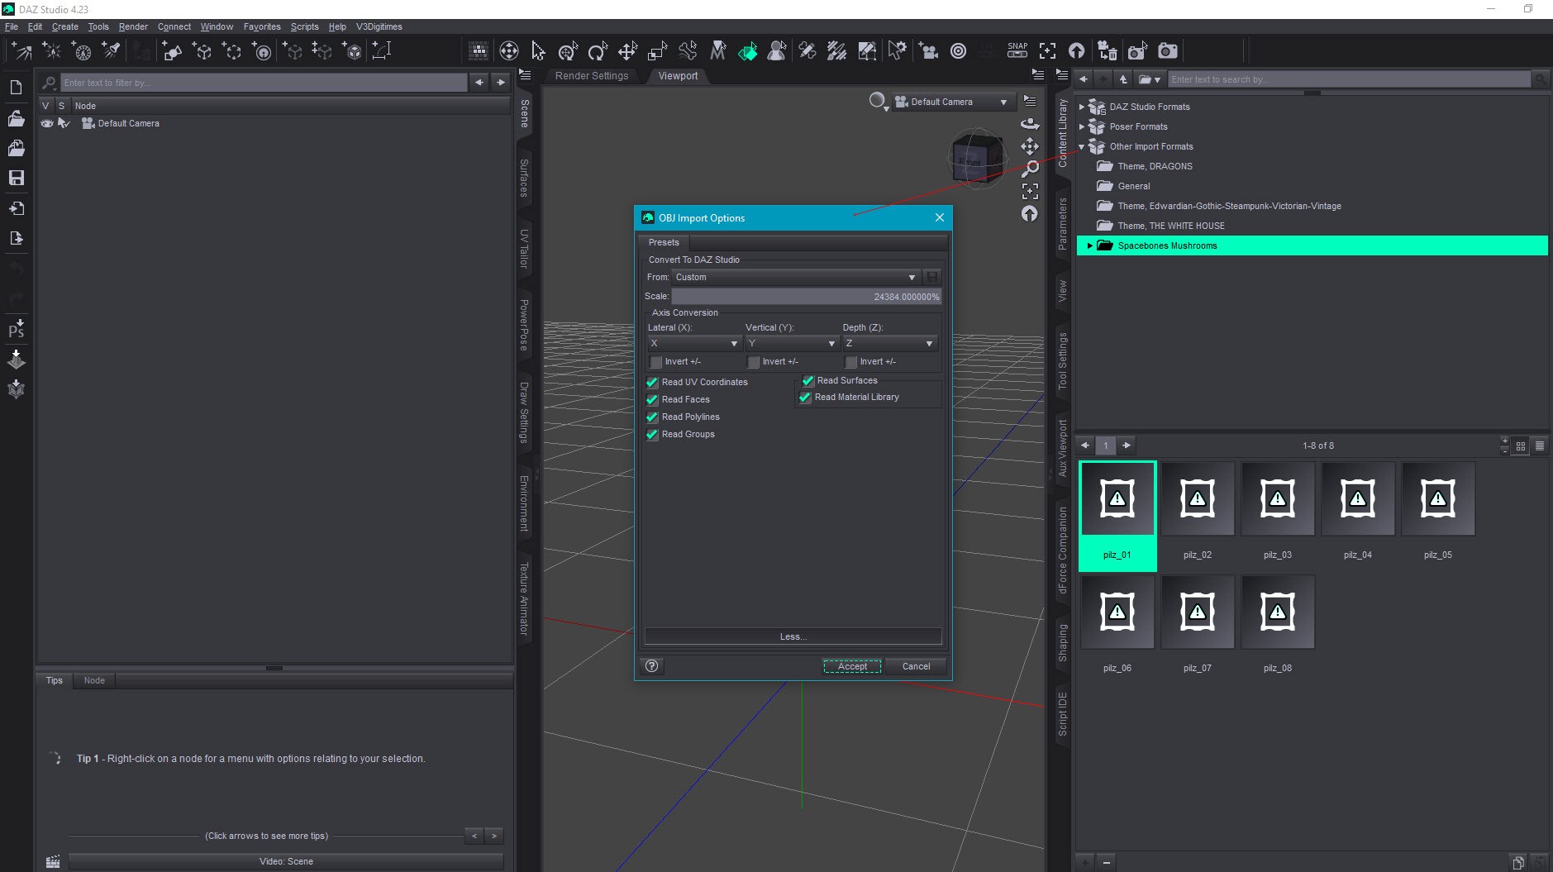The width and height of the screenshot is (1553, 872).
Task: Open the From preset dropdown
Action: pos(796,278)
